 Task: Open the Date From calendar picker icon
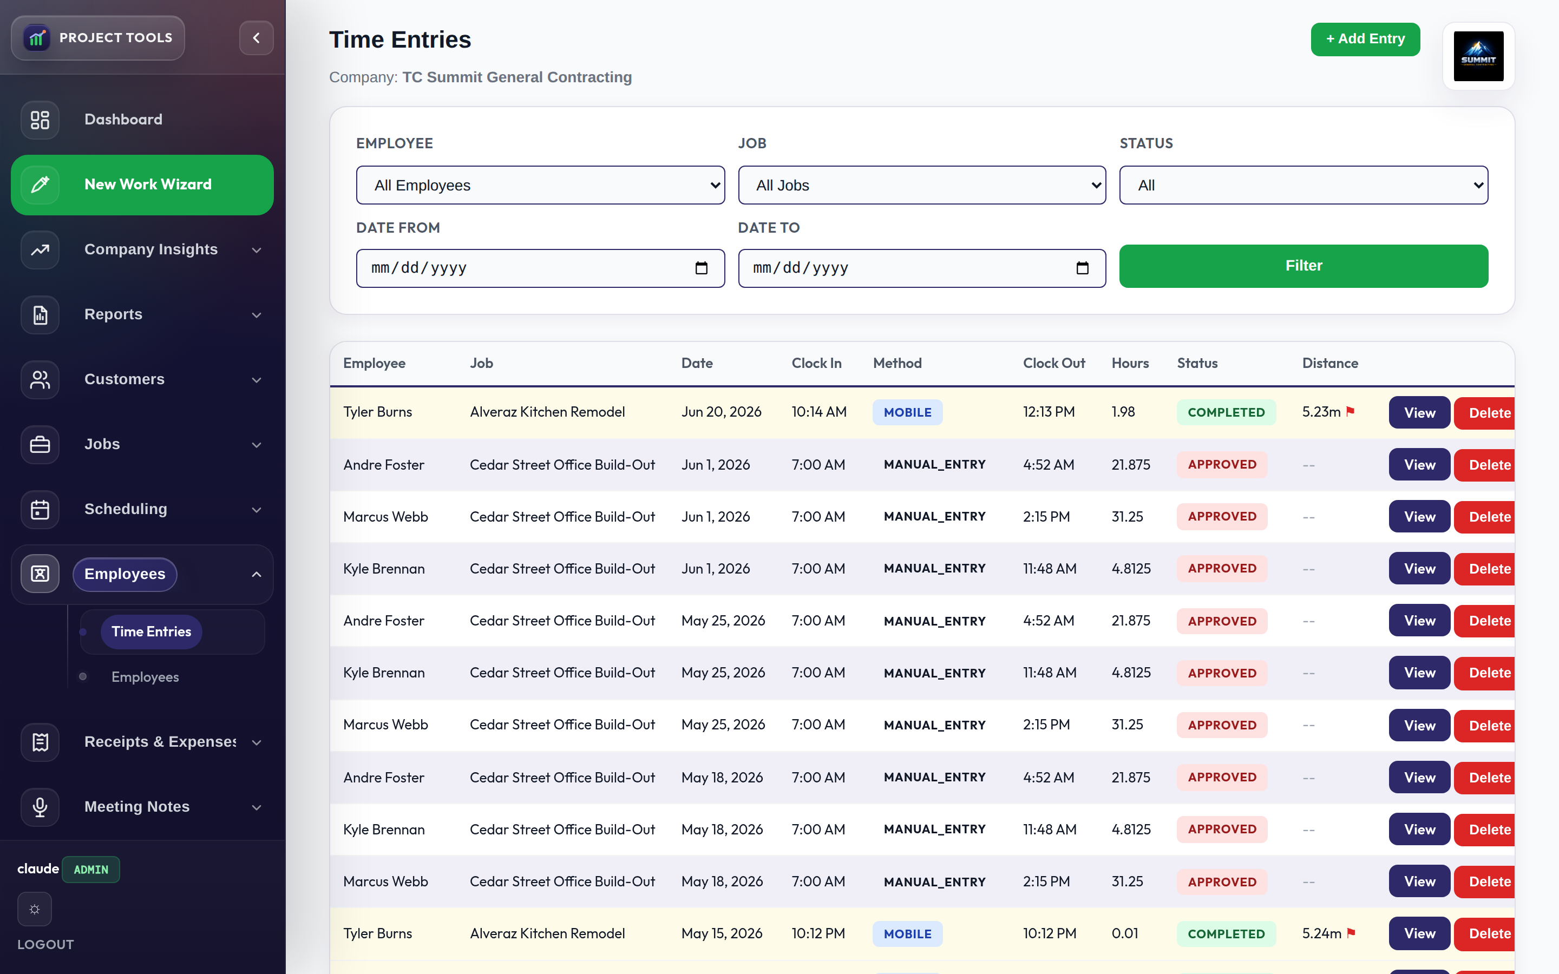tap(702, 268)
